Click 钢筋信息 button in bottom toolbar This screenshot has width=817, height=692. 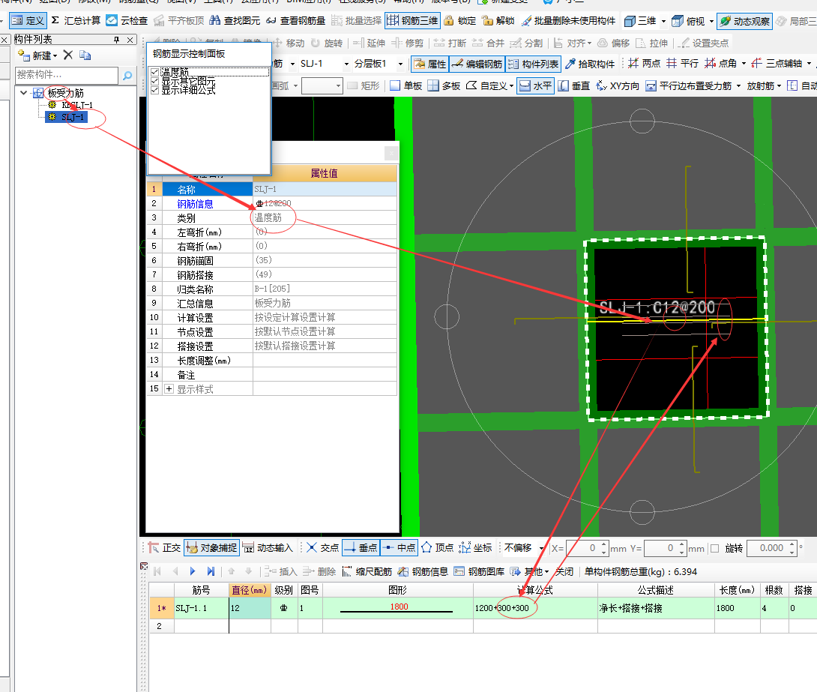pos(423,571)
